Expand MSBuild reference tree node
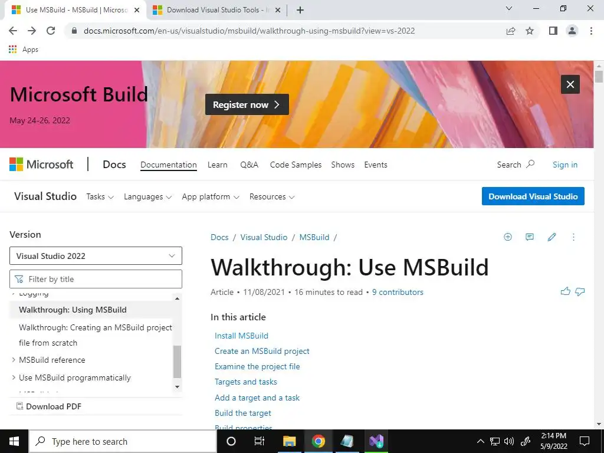The height and width of the screenshot is (453, 604). tap(13, 360)
